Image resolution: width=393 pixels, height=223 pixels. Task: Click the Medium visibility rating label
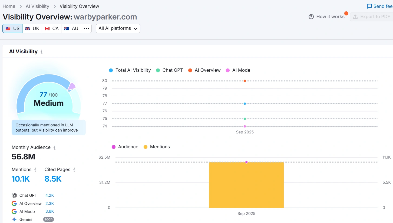49,103
